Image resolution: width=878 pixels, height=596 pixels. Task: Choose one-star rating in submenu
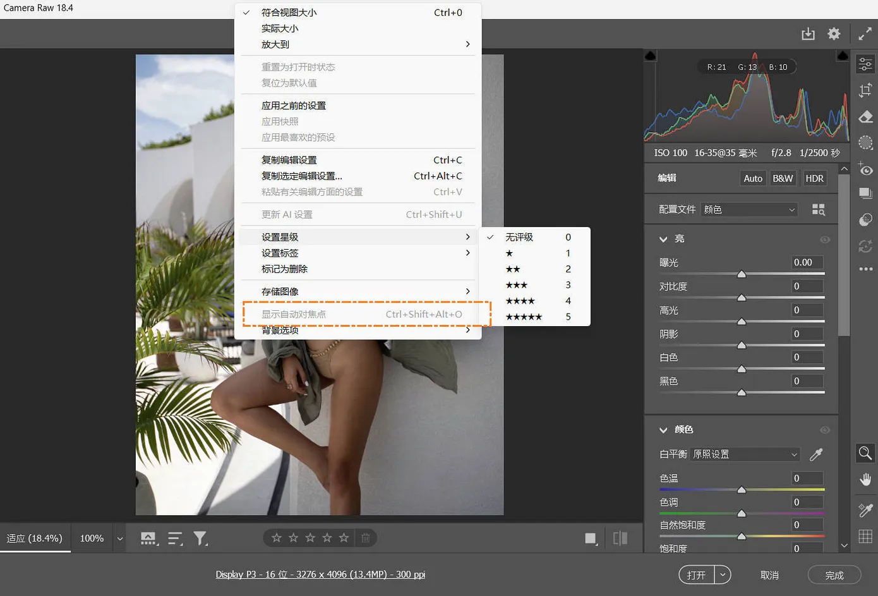click(534, 253)
